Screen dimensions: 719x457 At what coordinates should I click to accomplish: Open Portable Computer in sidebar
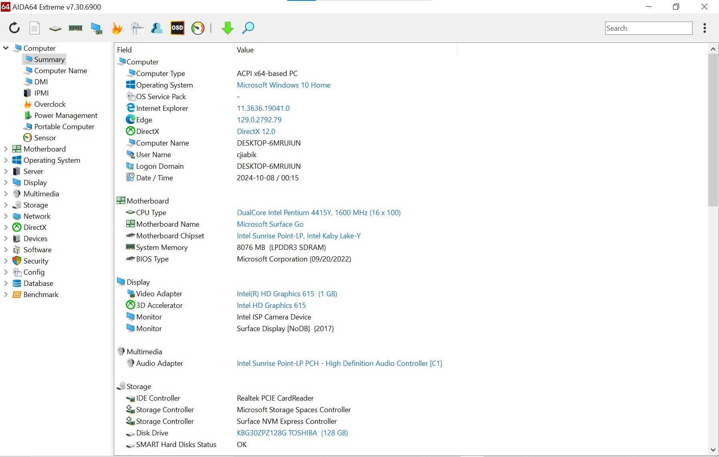pyautogui.click(x=64, y=126)
